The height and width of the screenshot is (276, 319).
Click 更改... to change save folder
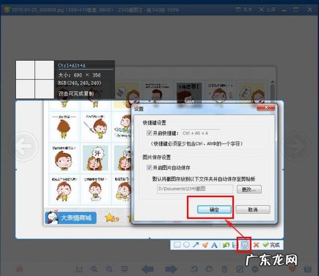tap(249, 189)
